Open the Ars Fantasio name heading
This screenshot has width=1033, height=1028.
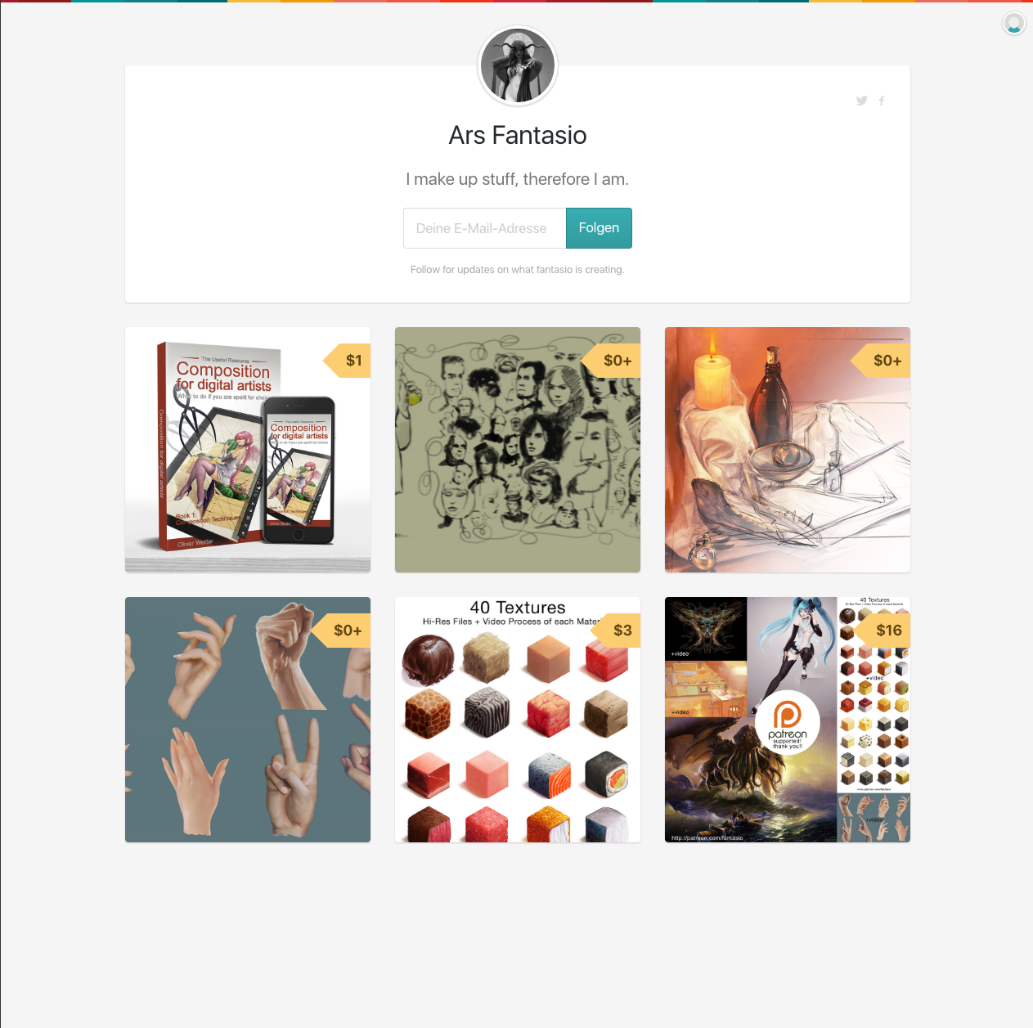518,135
